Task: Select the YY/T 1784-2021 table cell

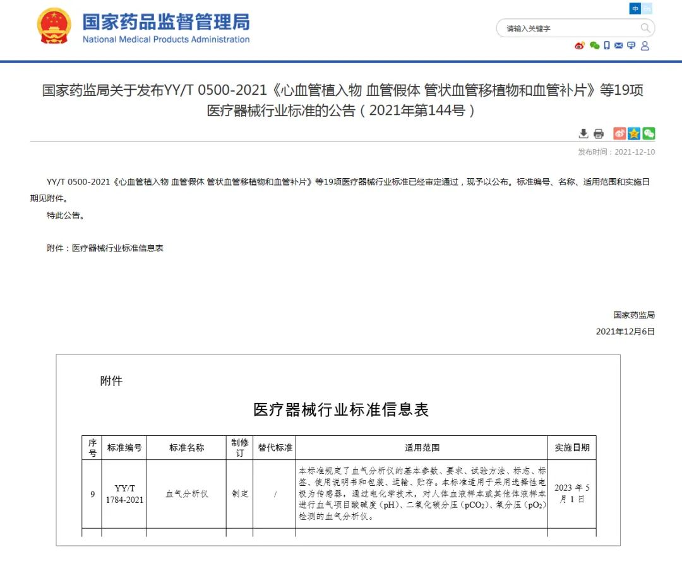Action: (x=124, y=494)
